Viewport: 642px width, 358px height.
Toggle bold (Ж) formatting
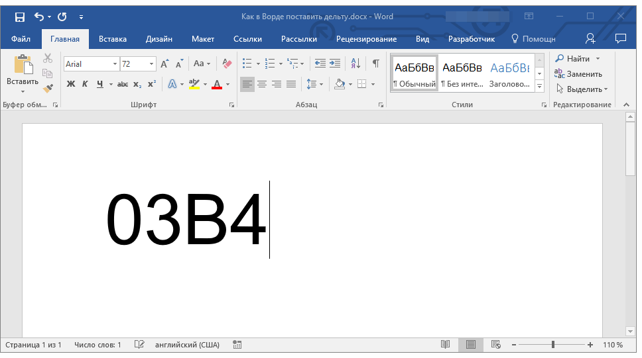tap(71, 84)
